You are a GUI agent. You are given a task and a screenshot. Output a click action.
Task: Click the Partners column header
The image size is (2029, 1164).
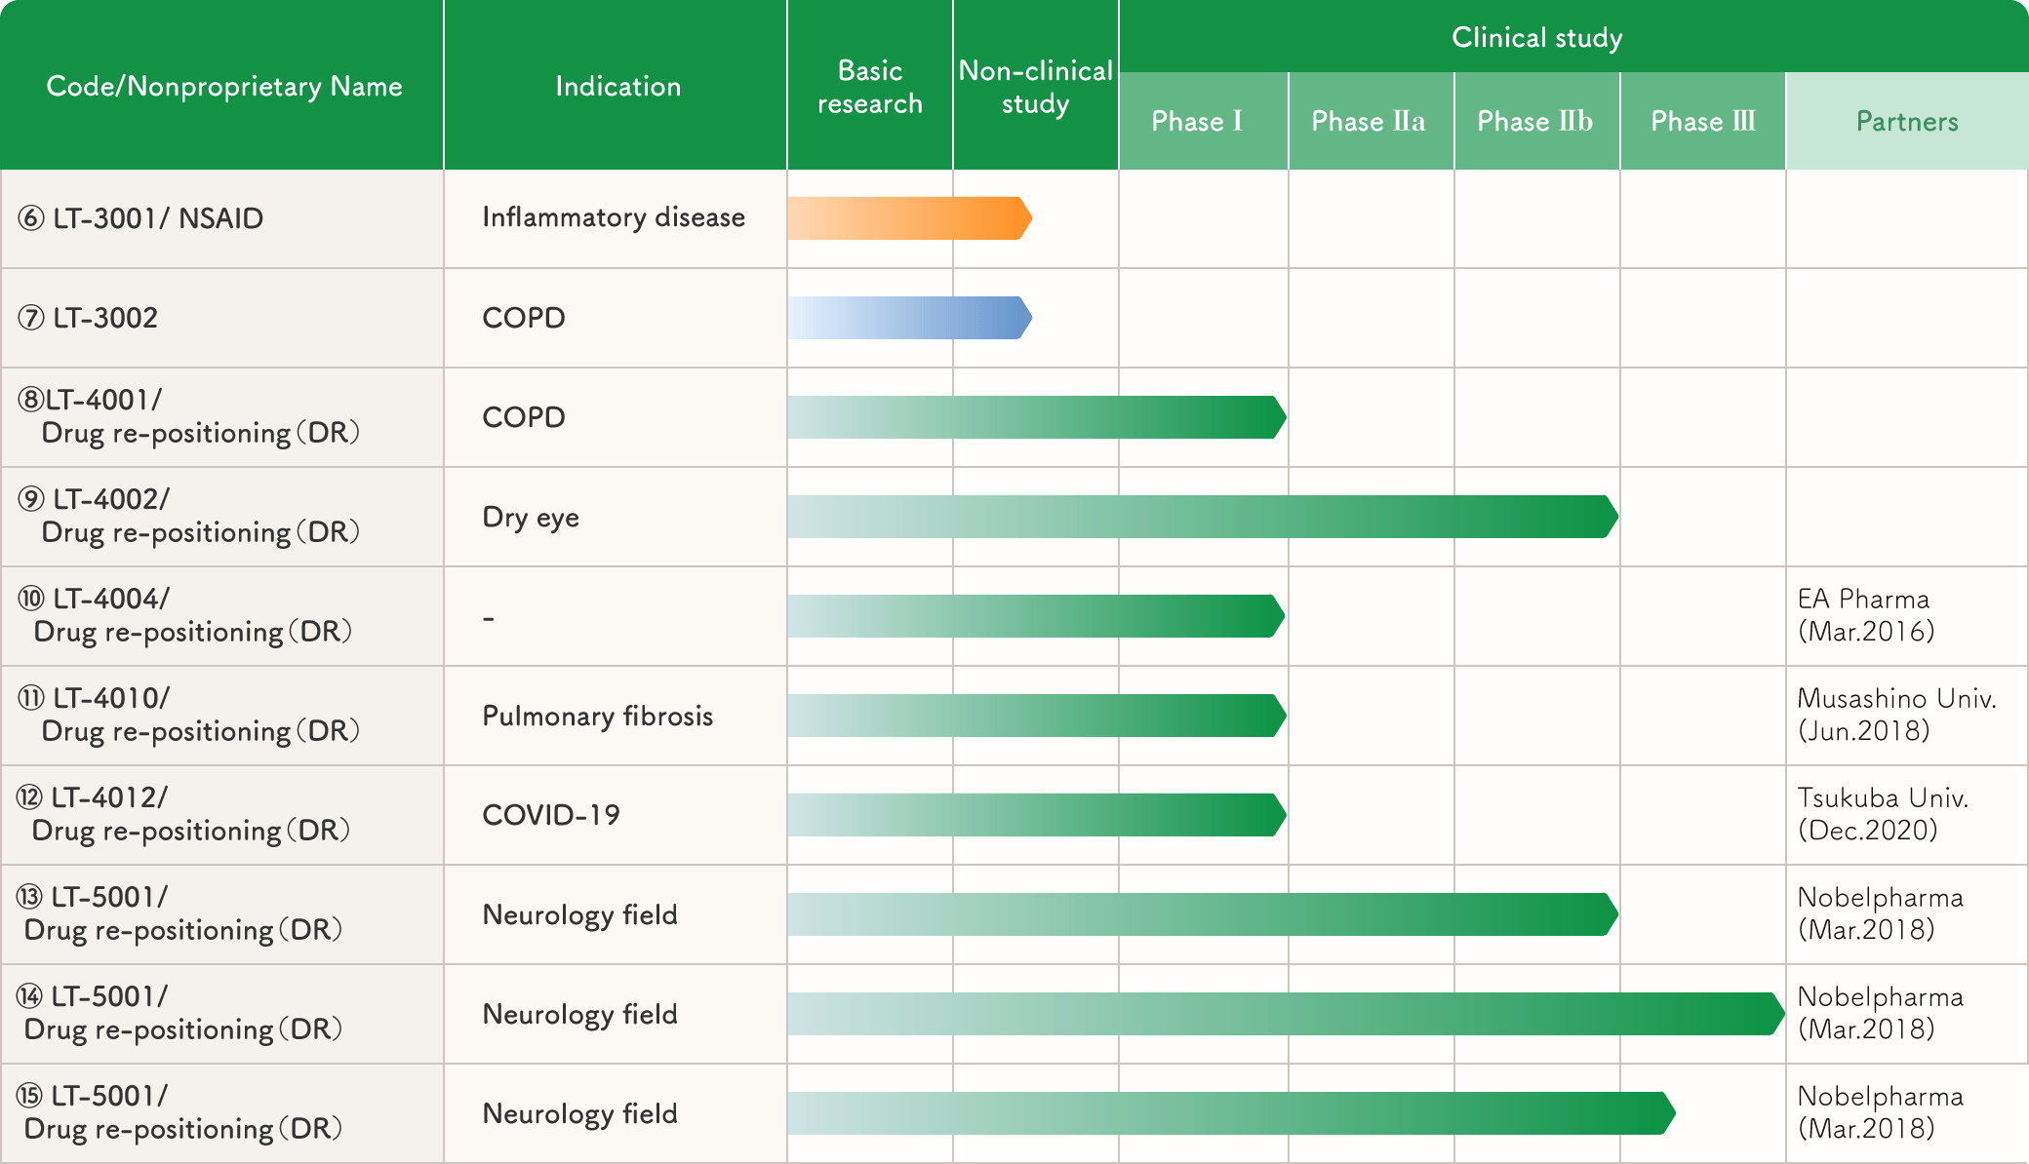[x=1907, y=121]
